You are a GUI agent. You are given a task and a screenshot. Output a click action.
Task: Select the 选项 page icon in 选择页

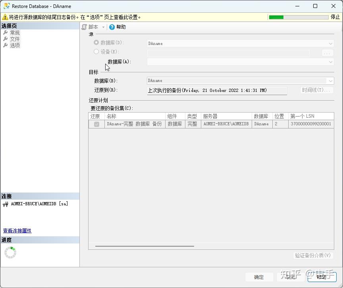pos(6,45)
